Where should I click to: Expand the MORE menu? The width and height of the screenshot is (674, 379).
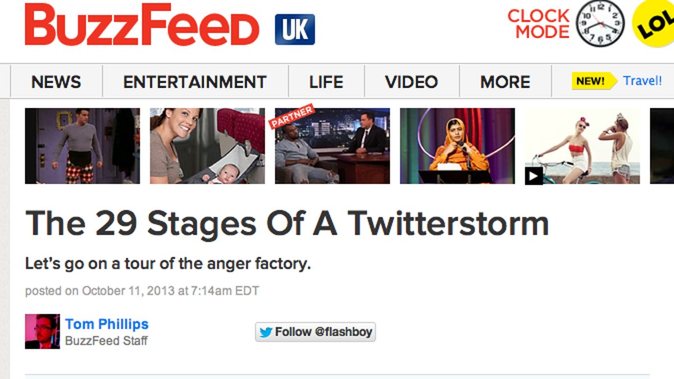[505, 82]
